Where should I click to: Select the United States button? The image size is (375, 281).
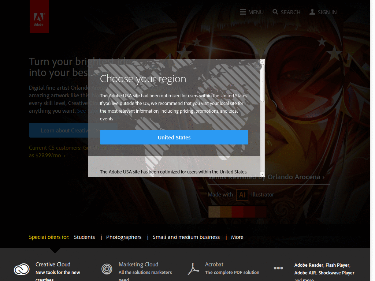click(x=174, y=138)
